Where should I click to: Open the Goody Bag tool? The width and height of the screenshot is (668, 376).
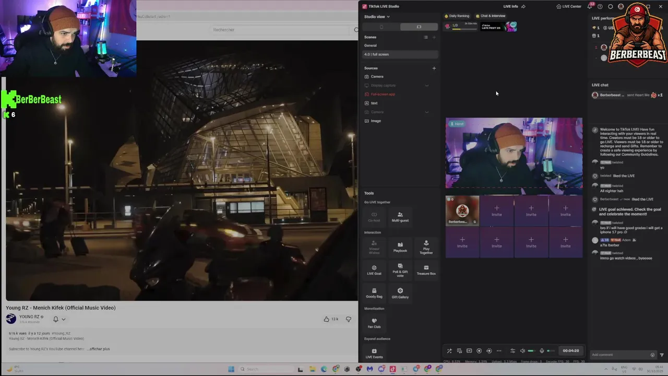coord(374,293)
